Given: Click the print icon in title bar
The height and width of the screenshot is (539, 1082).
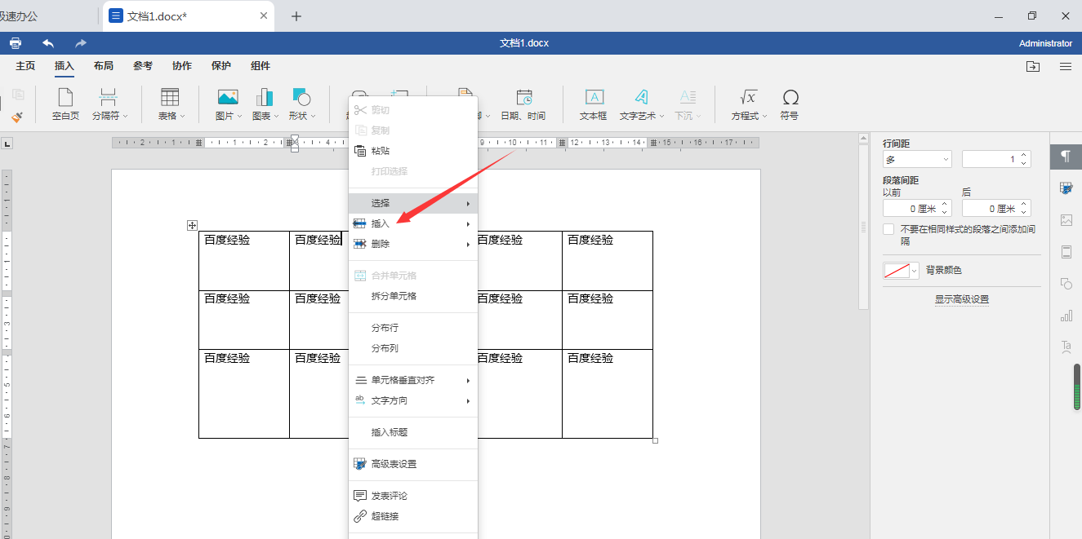Looking at the screenshot, I should coord(16,43).
